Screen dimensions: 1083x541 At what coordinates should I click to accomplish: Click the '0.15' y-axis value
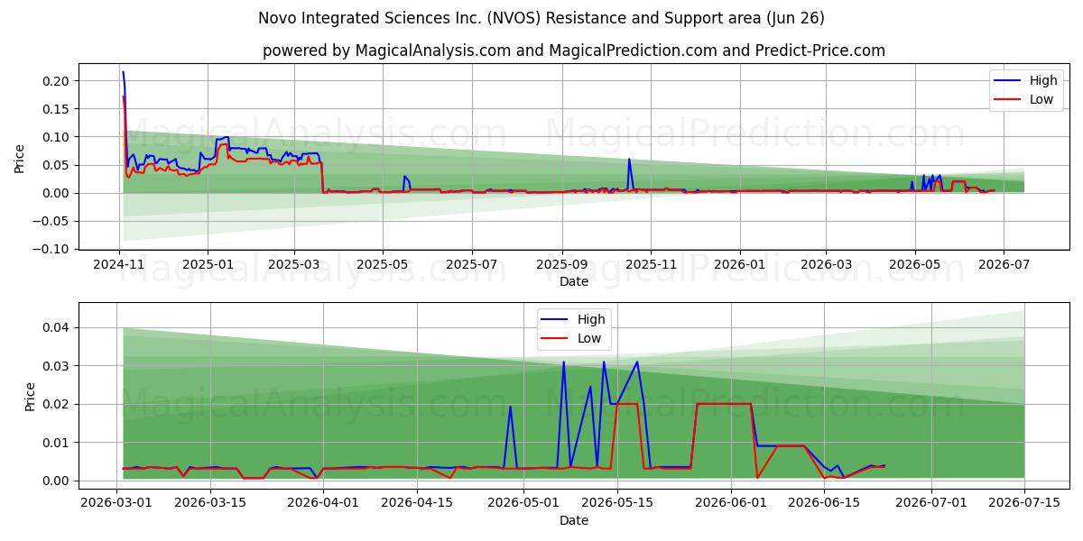click(x=56, y=109)
